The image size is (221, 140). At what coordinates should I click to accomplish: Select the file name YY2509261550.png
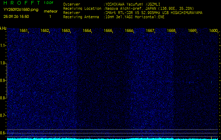click(21, 9)
